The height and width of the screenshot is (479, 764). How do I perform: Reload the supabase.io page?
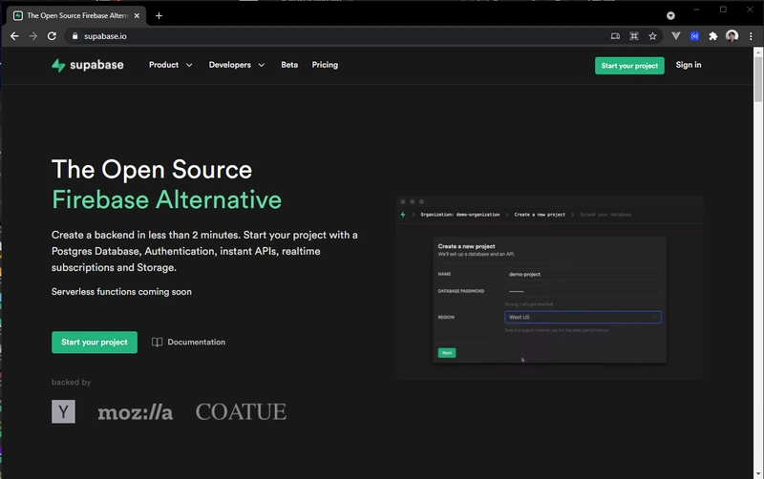[52, 36]
